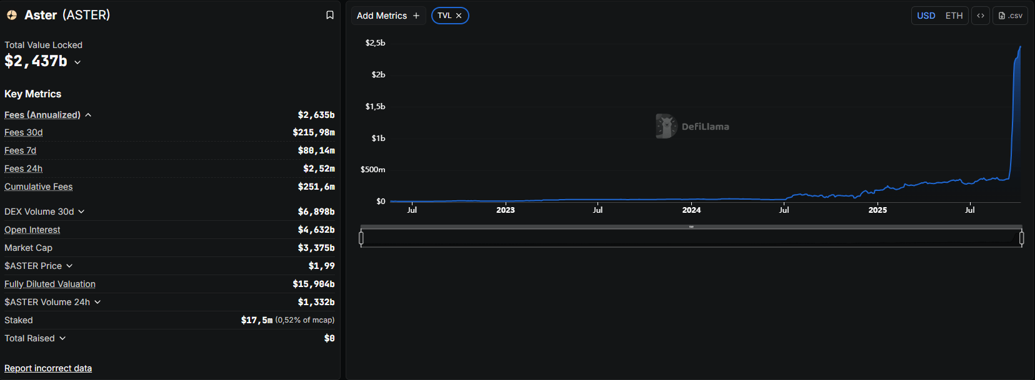This screenshot has height=380, width=1035.
Task: Open the Total Value Locked dropdown chevron
Action: [x=77, y=62]
